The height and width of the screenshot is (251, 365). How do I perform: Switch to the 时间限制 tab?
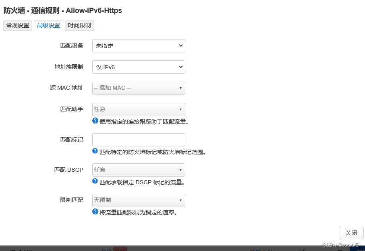[79, 25]
